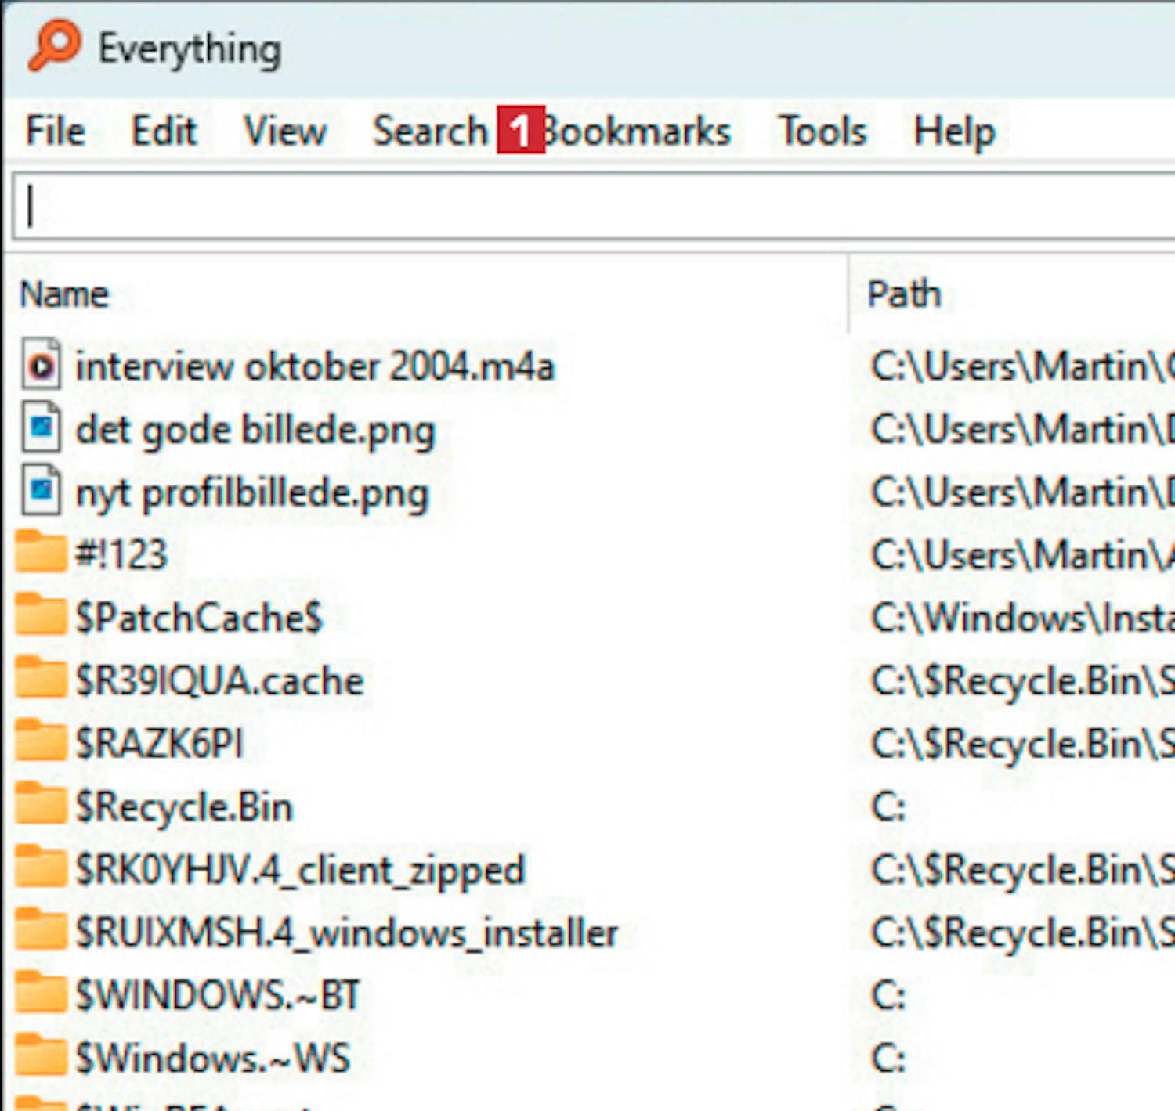Open the Help menu
The width and height of the screenshot is (1175, 1111).
click(953, 131)
